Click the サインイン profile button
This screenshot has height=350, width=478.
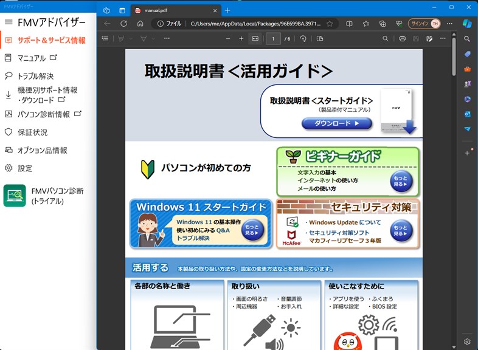pyautogui.click(x=424, y=24)
